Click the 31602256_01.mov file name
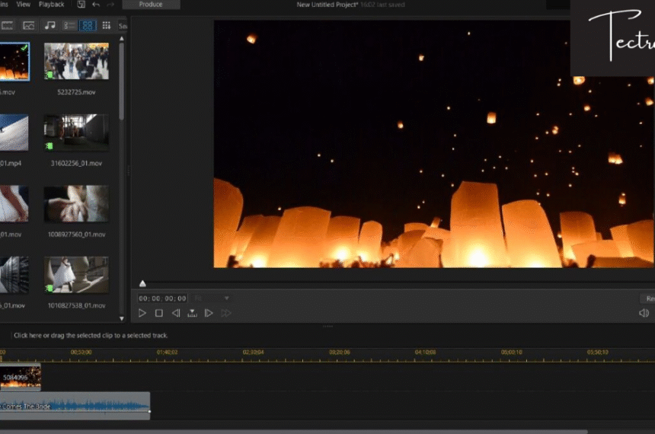 [76, 164]
